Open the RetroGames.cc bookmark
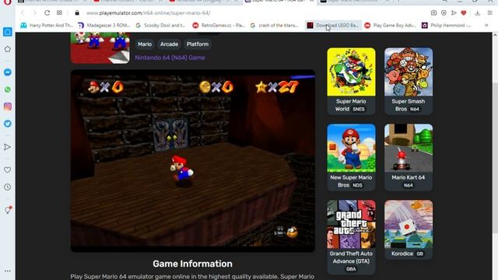The image size is (498, 280). (219, 25)
